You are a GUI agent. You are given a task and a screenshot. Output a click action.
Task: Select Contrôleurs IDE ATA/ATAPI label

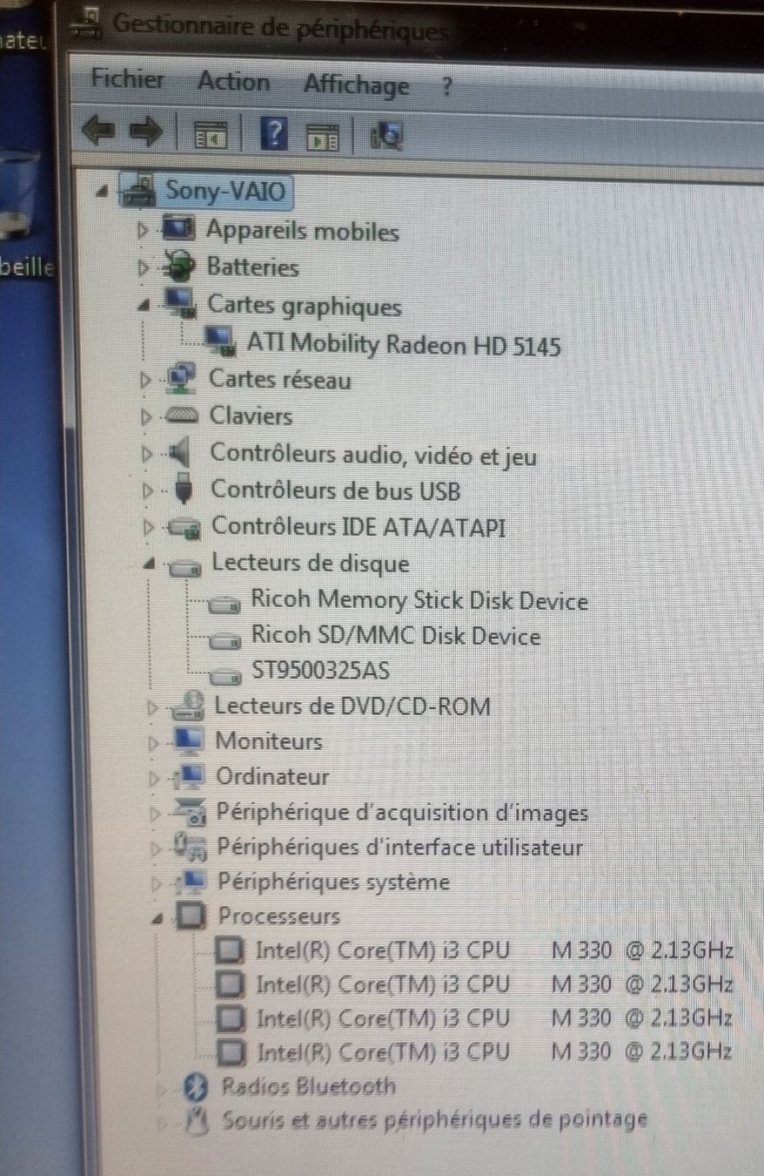click(359, 527)
